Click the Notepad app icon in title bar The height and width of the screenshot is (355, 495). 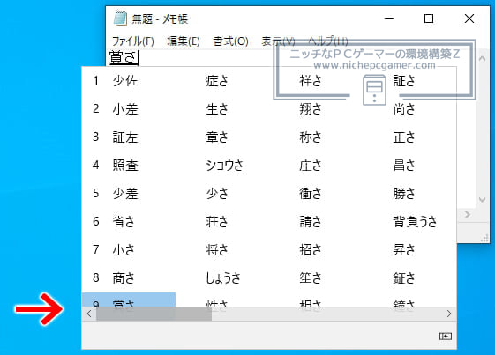click(120, 18)
